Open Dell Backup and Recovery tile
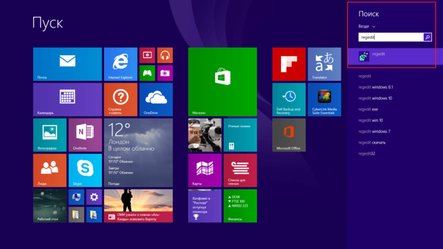This screenshot has width=443, height=249. tap(289, 99)
